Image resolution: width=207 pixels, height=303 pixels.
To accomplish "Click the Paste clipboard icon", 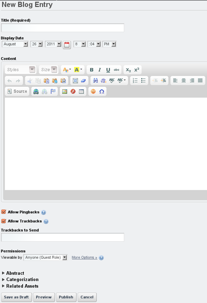I will (47, 81).
